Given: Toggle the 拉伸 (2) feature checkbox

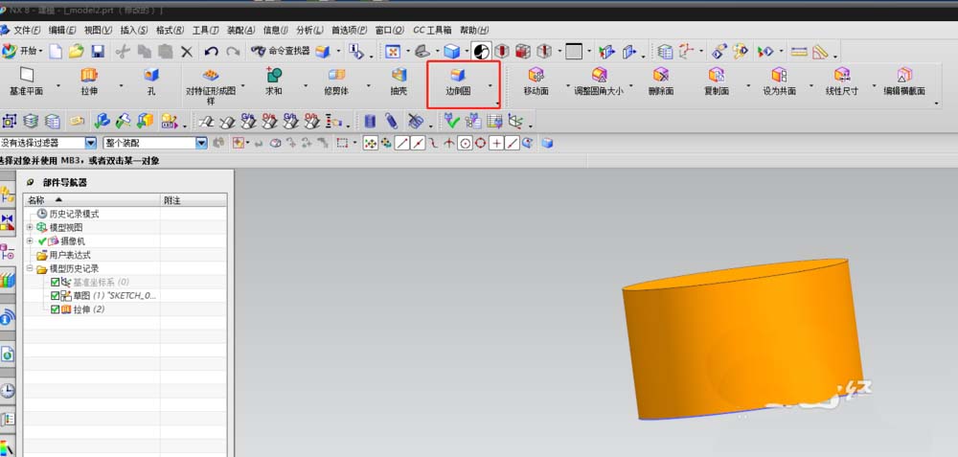Looking at the screenshot, I should tap(55, 309).
